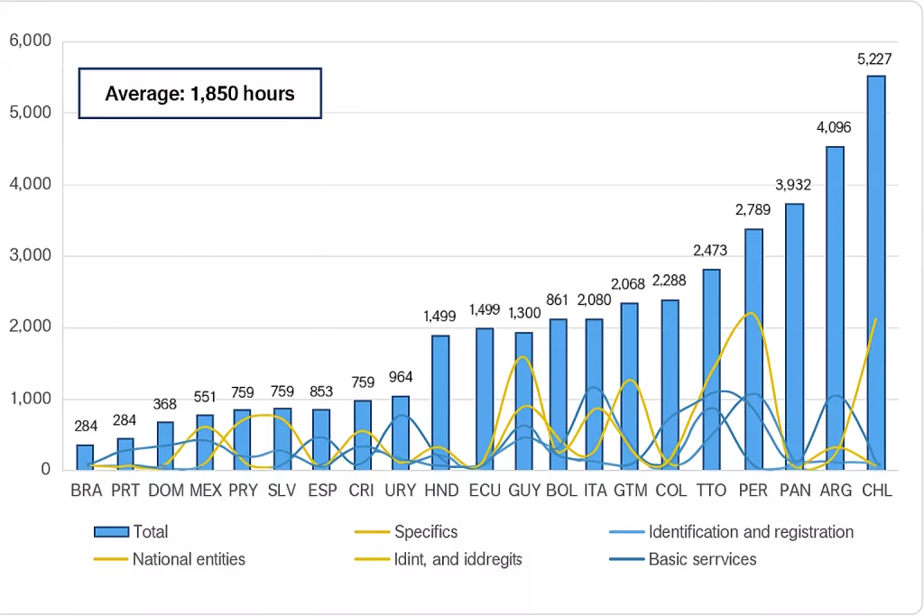Viewport: 924px width, 616px height.
Task: Click the Specifics legend entry
Action: pyautogui.click(x=425, y=532)
